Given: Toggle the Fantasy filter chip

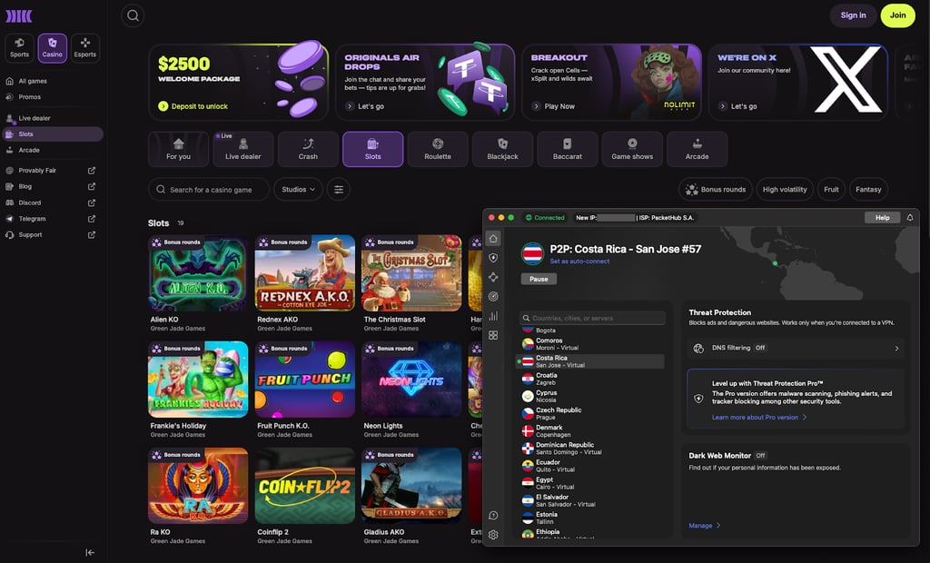Looking at the screenshot, I should coord(868,189).
